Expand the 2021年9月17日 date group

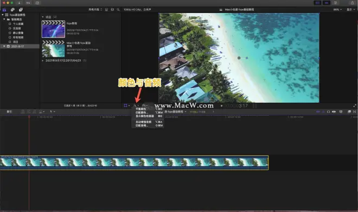[42, 61]
